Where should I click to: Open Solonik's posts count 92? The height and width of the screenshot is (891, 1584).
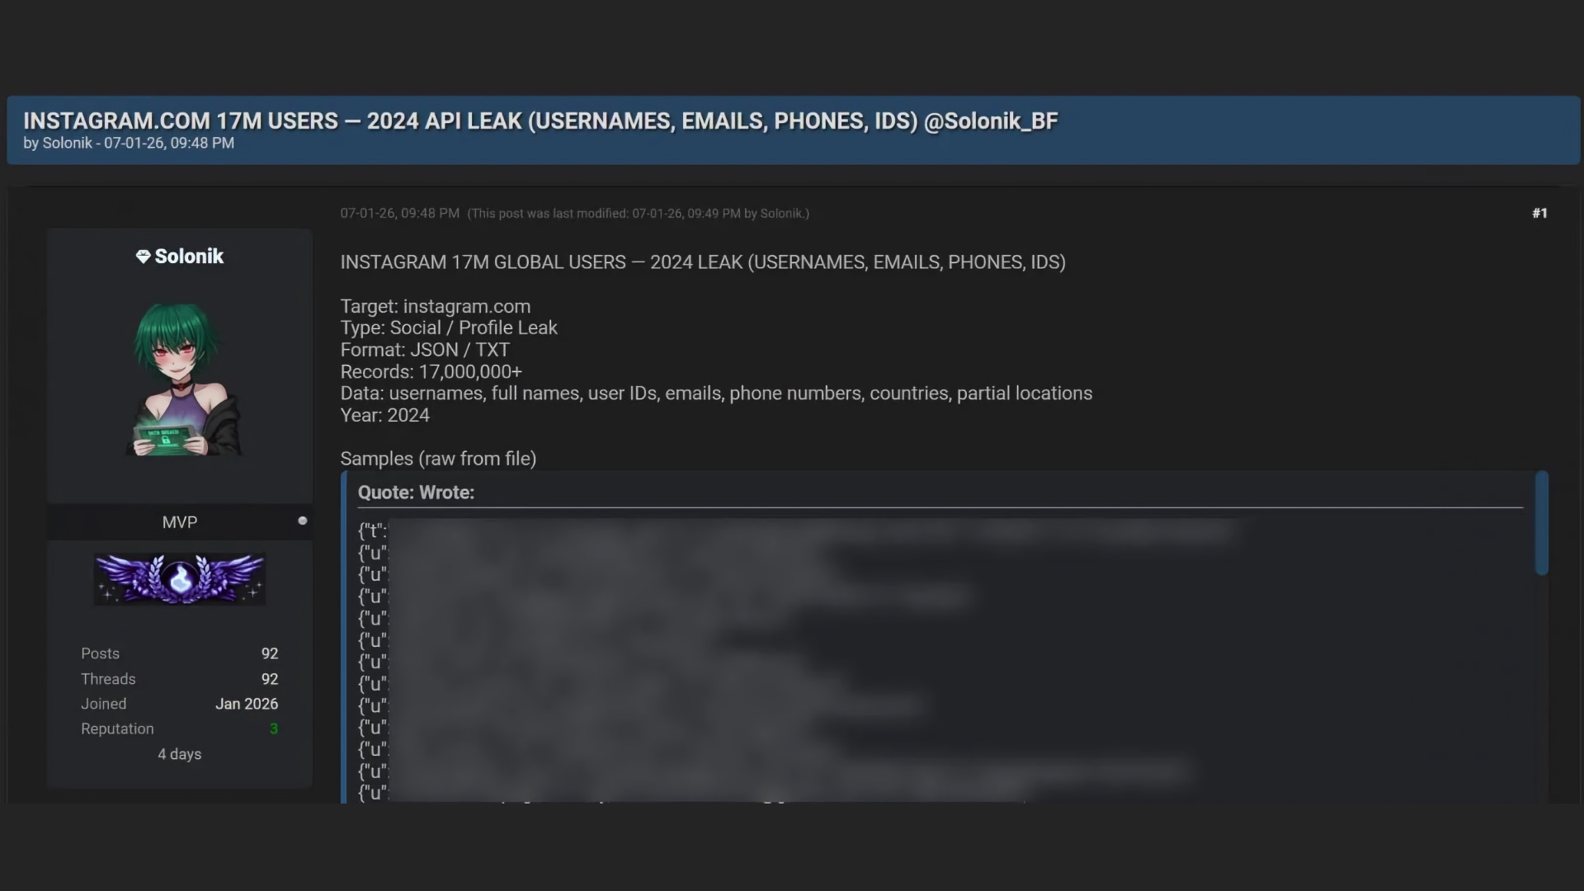[269, 653]
